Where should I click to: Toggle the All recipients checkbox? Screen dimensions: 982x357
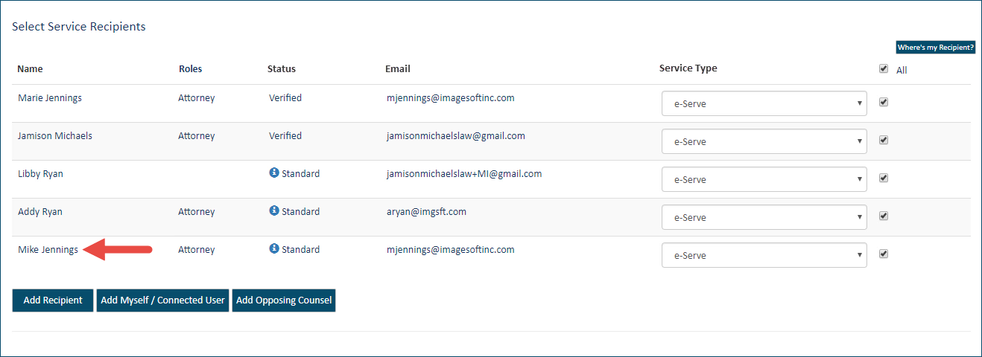(884, 68)
